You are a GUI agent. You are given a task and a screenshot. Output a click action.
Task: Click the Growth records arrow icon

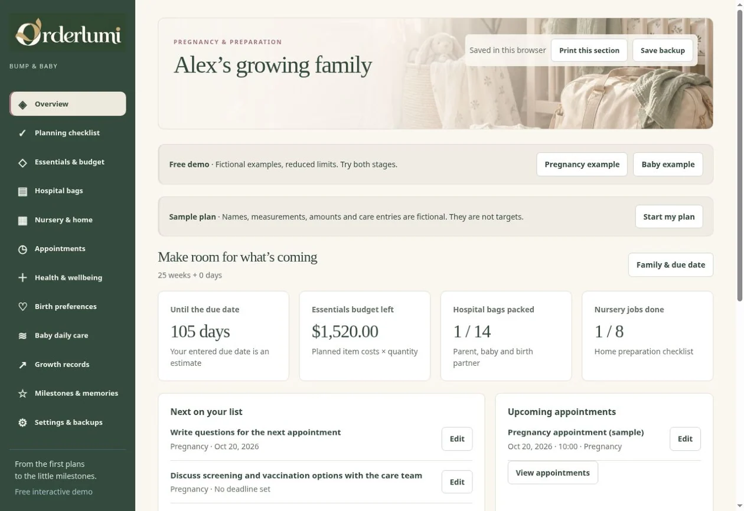22,365
